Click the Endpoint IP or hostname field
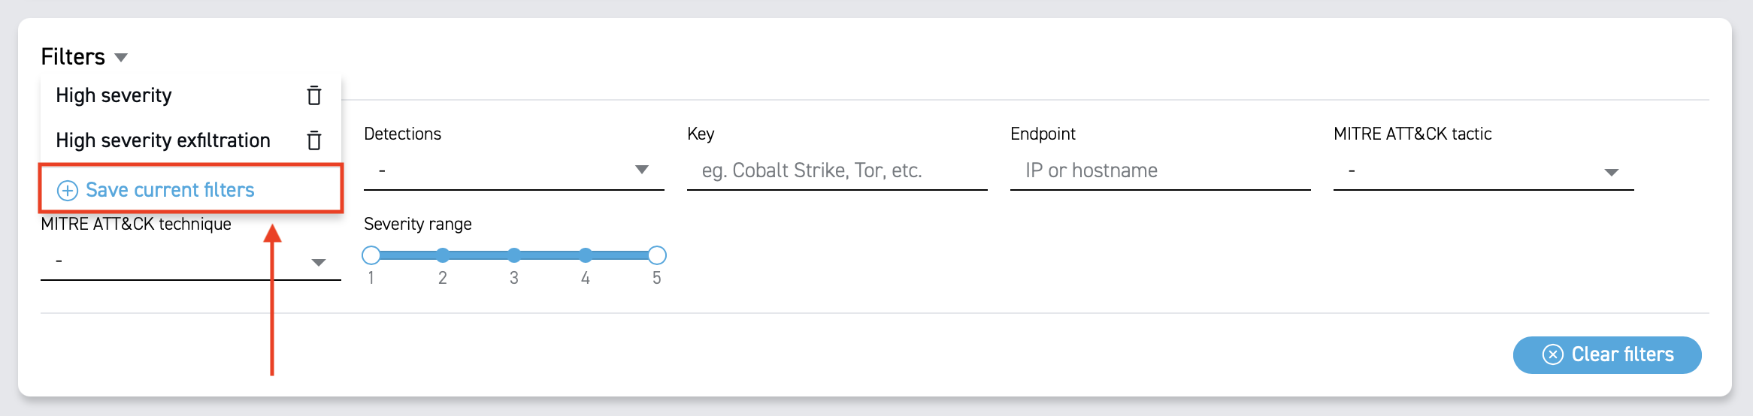 [x=1159, y=171]
